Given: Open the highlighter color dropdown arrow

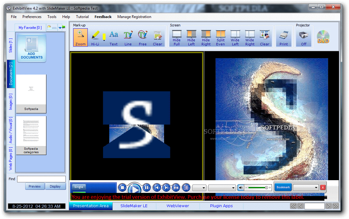Looking at the screenshot, I should pyautogui.click(x=104, y=41).
